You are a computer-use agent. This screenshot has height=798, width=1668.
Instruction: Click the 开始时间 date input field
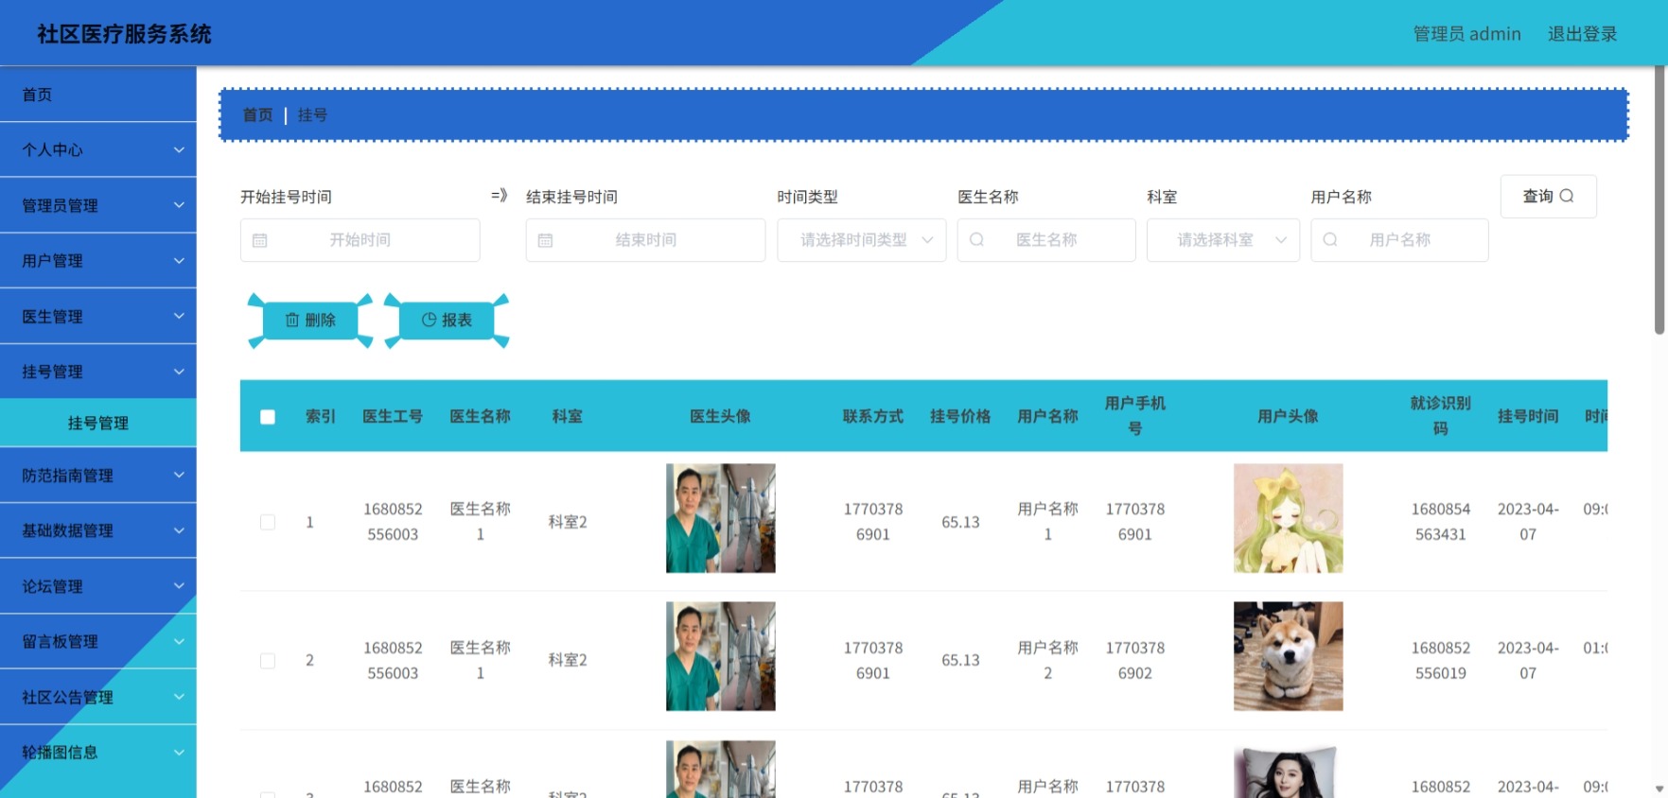click(x=360, y=240)
